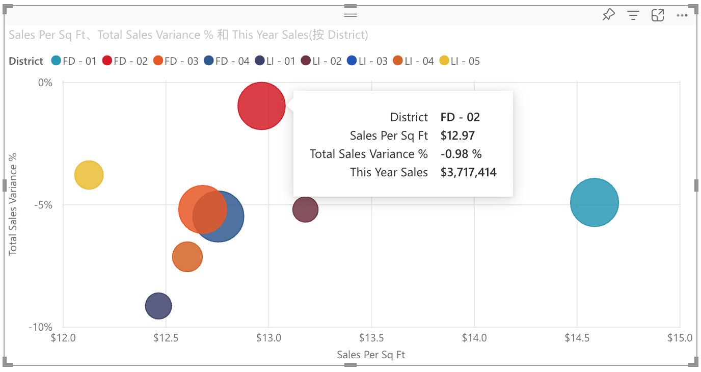Viewport: 701px width, 372px height.
Task: Open the visual filters icon
Action: click(633, 15)
